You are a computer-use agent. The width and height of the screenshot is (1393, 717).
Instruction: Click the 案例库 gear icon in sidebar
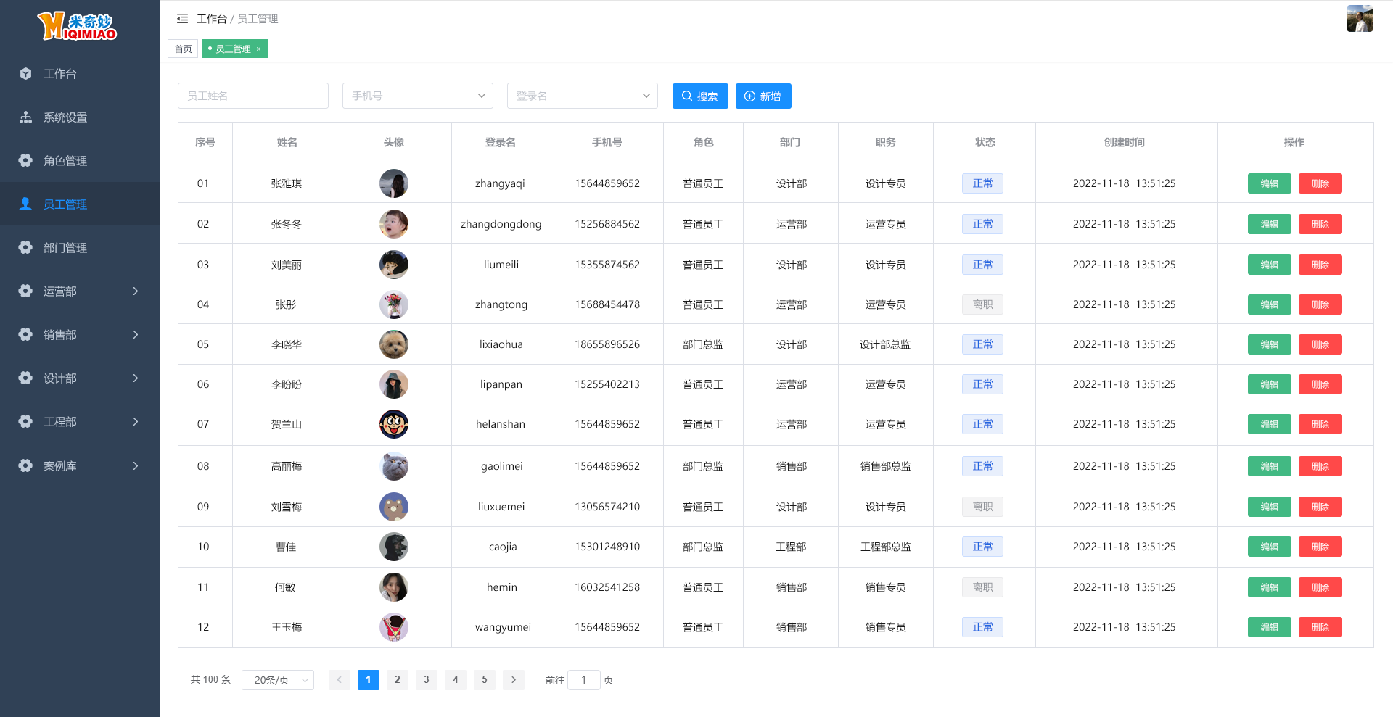tap(25, 465)
